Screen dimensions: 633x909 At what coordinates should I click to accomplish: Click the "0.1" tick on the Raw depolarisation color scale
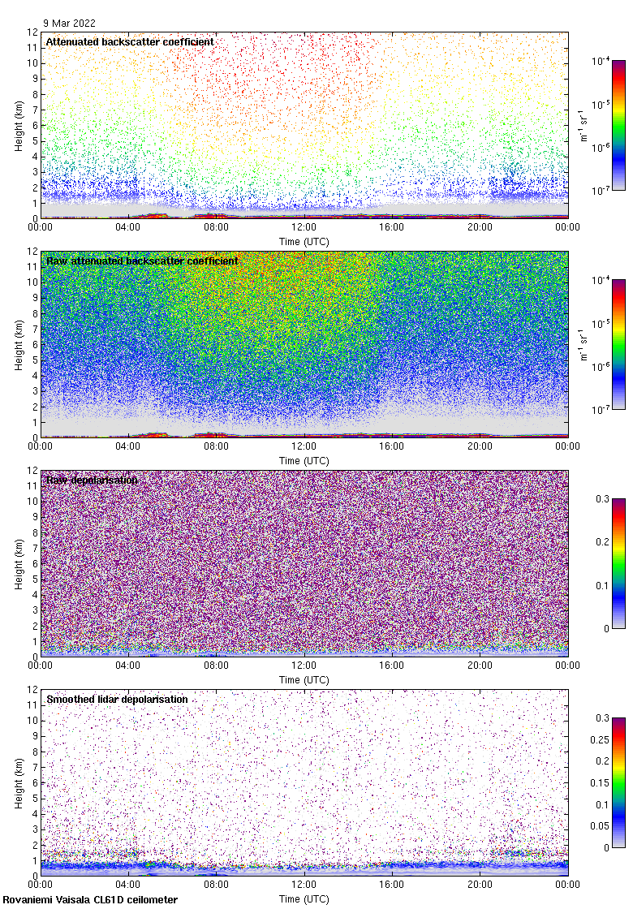click(603, 585)
